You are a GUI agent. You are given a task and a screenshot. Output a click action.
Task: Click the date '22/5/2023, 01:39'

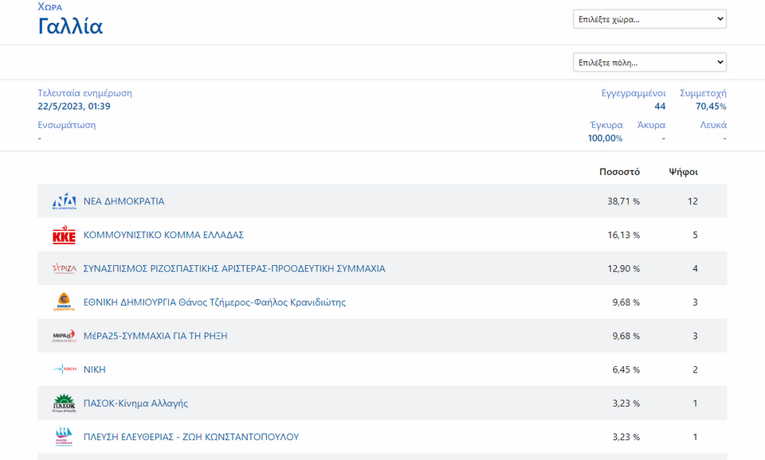pos(74,106)
